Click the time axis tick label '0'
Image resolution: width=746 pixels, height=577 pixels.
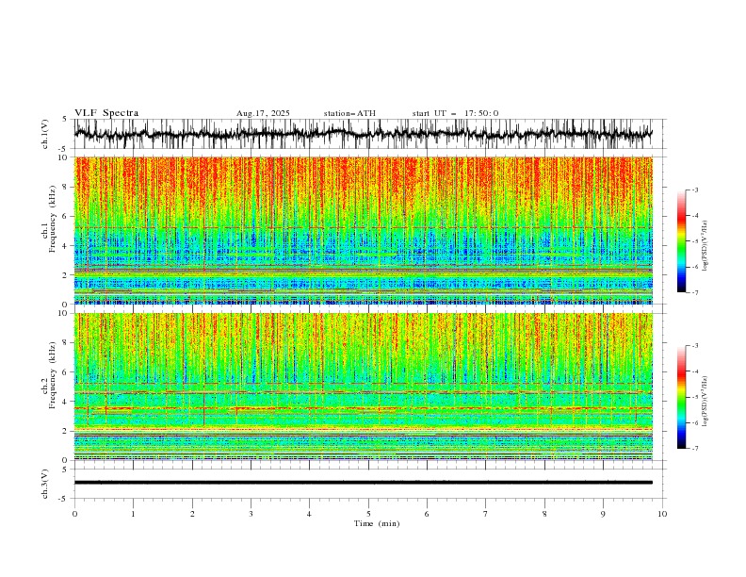(74, 514)
